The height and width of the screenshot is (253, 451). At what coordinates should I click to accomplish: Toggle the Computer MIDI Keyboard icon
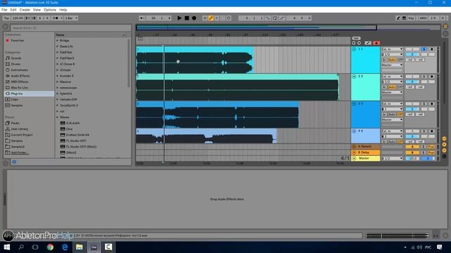[404, 18]
